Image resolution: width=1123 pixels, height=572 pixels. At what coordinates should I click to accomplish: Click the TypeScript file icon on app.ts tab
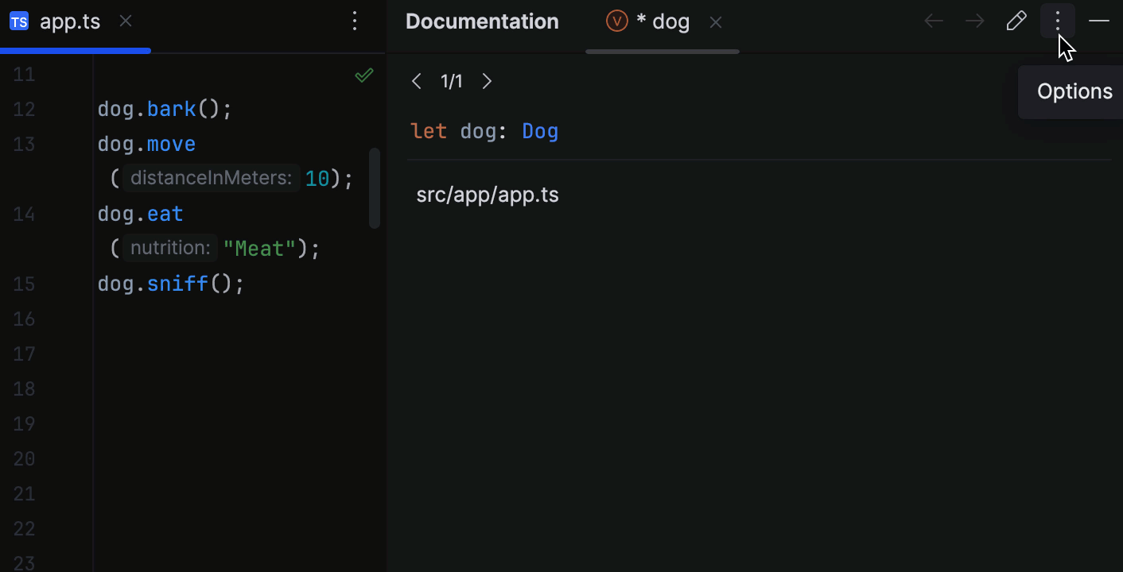(18, 21)
